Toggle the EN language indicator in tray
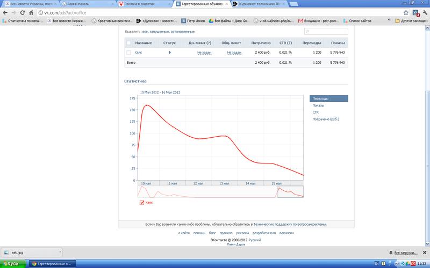This screenshot has width=430, height=268. click(377, 264)
